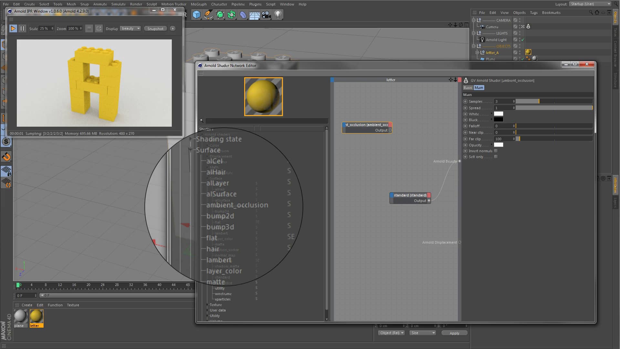Select the Cube primitive tool in the toolbar
This screenshot has height=349, width=620.
pyautogui.click(x=196, y=15)
